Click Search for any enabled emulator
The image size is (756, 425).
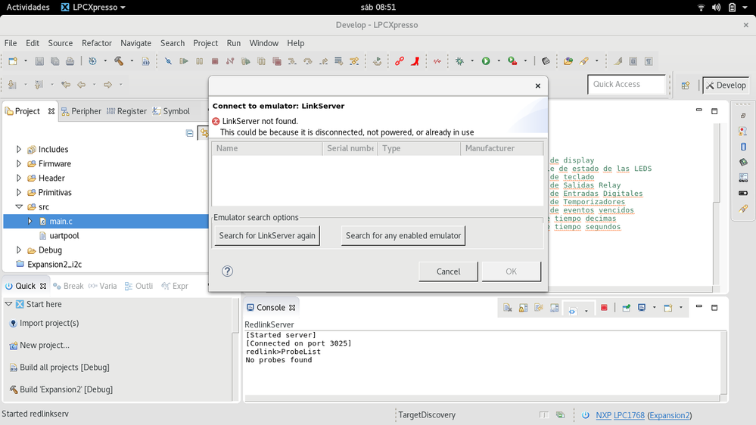click(x=403, y=236)
